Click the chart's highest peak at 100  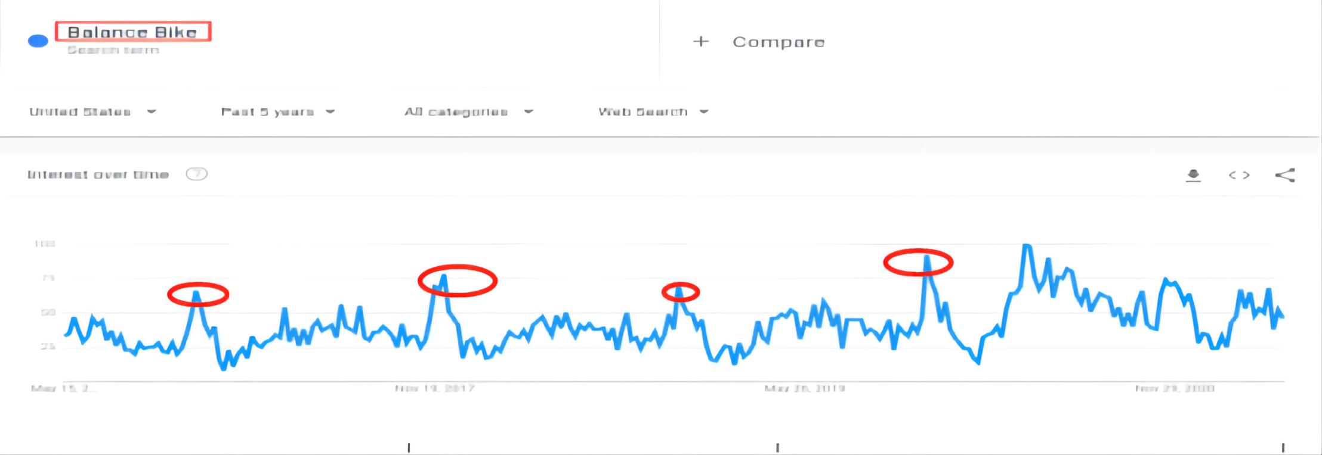1026,245
